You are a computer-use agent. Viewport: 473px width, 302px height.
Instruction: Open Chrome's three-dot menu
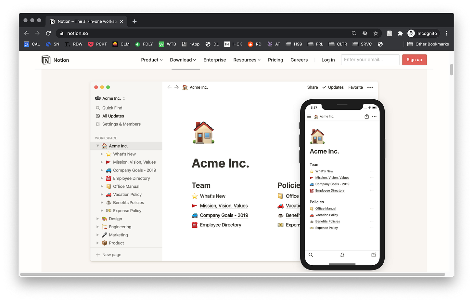pyautogui.click(x=447, y=33)
